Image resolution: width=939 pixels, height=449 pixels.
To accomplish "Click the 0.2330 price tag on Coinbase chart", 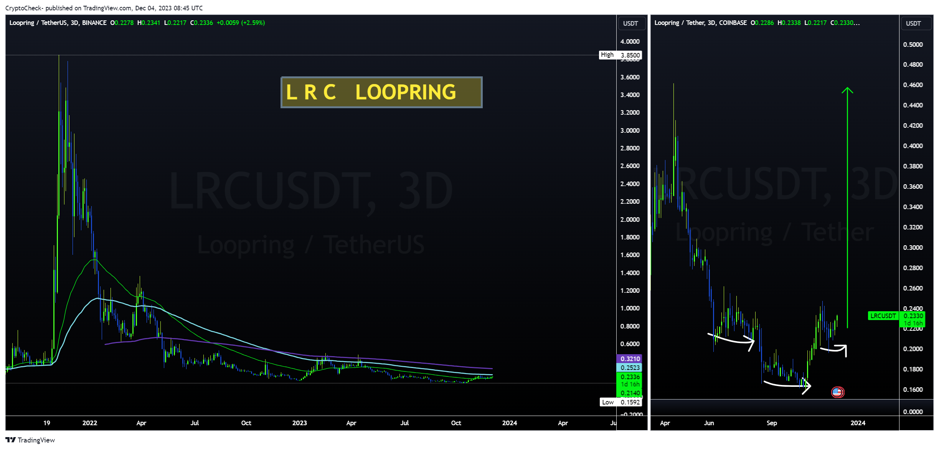I will point(913,316).
